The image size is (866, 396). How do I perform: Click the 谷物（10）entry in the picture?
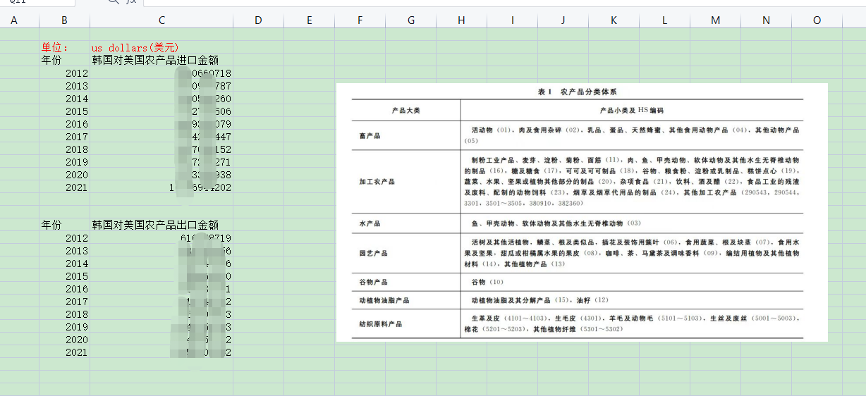click(x=487, y=282)
